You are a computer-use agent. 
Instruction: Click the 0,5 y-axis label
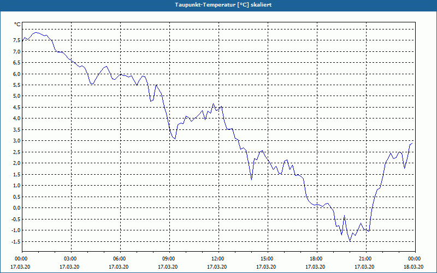[17, 197]
